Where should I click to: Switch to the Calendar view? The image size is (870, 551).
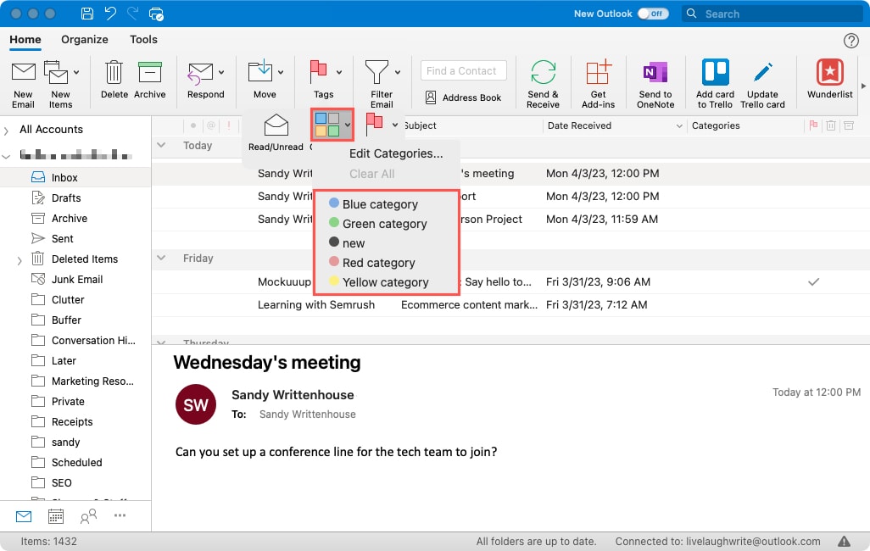pos(56,515)
